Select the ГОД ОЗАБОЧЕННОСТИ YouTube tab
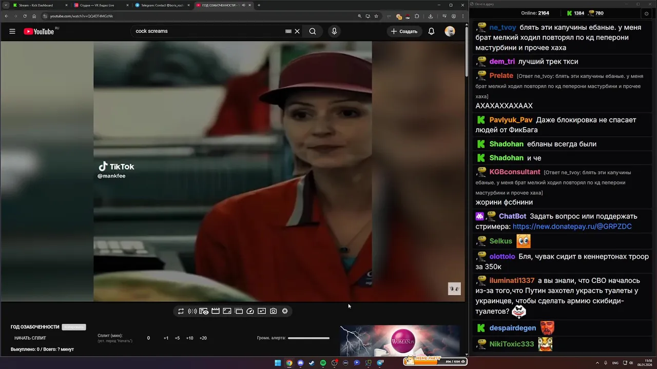The width and height of the screenshot is (657, 369). click(x=223, y=5)
